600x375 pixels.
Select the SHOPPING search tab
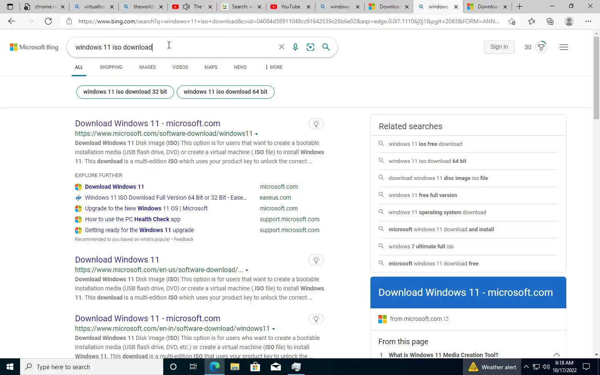[111, 67]
